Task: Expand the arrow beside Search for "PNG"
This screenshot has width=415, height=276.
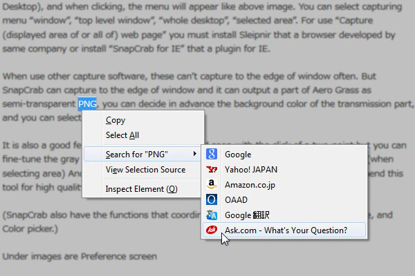Action: (195, 154)
